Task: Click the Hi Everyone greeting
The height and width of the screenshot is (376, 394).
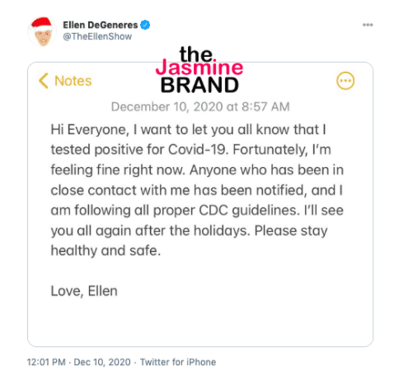Action: 90,130
